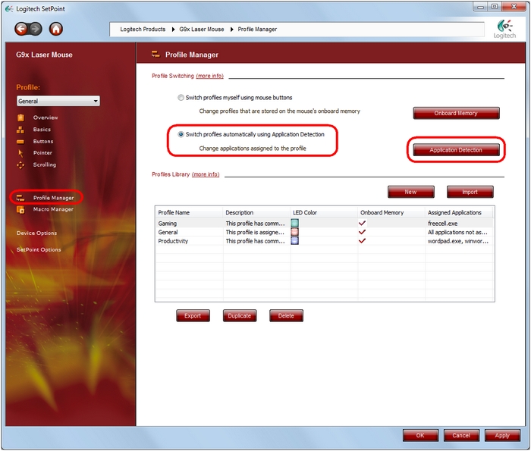Duplicate the selected profile
The height and width of the screenshot is (451, 531).
tap(240, 315)
